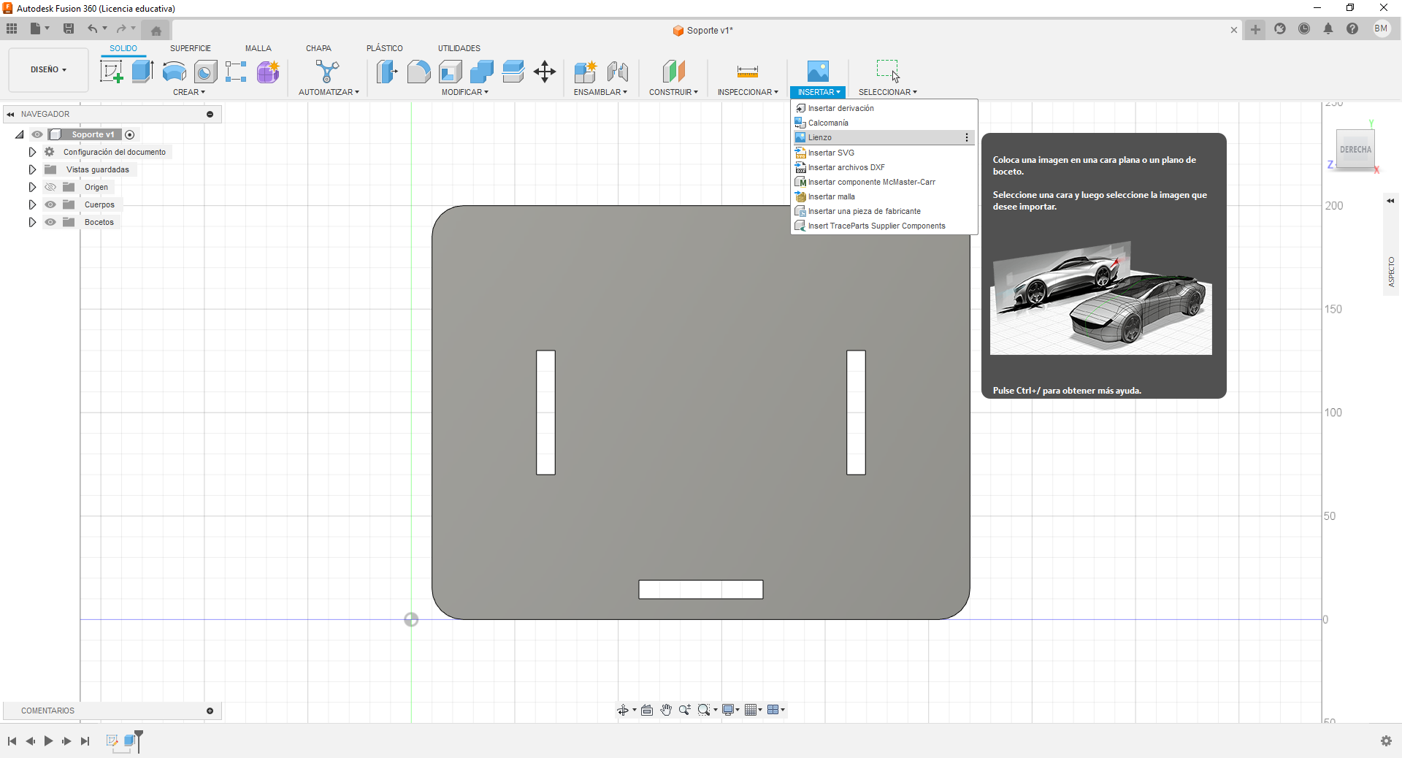Click the Calcomanía menu entry

click(828, 123)
